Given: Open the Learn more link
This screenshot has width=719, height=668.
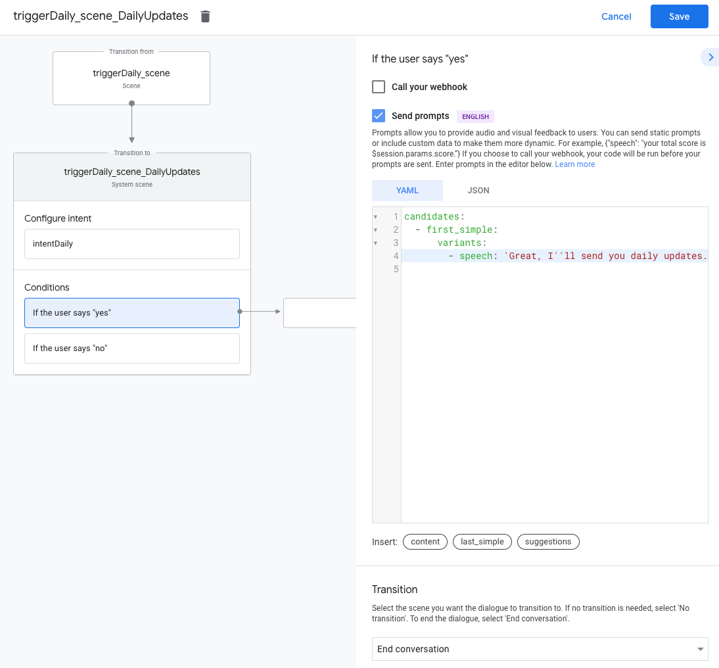Looking at the screenshot, I should 574,164.
